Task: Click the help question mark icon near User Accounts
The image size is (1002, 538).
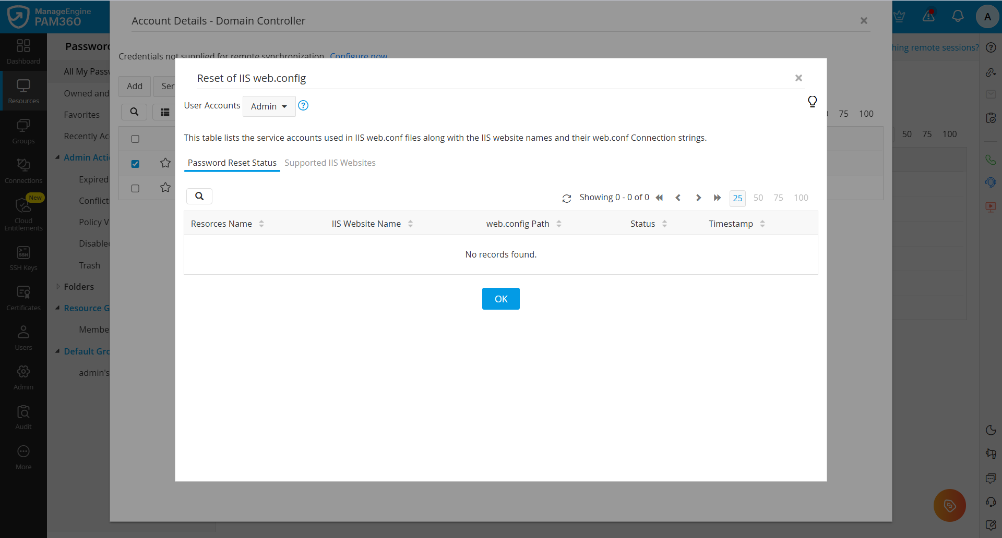Action: (x=303, y=105)
